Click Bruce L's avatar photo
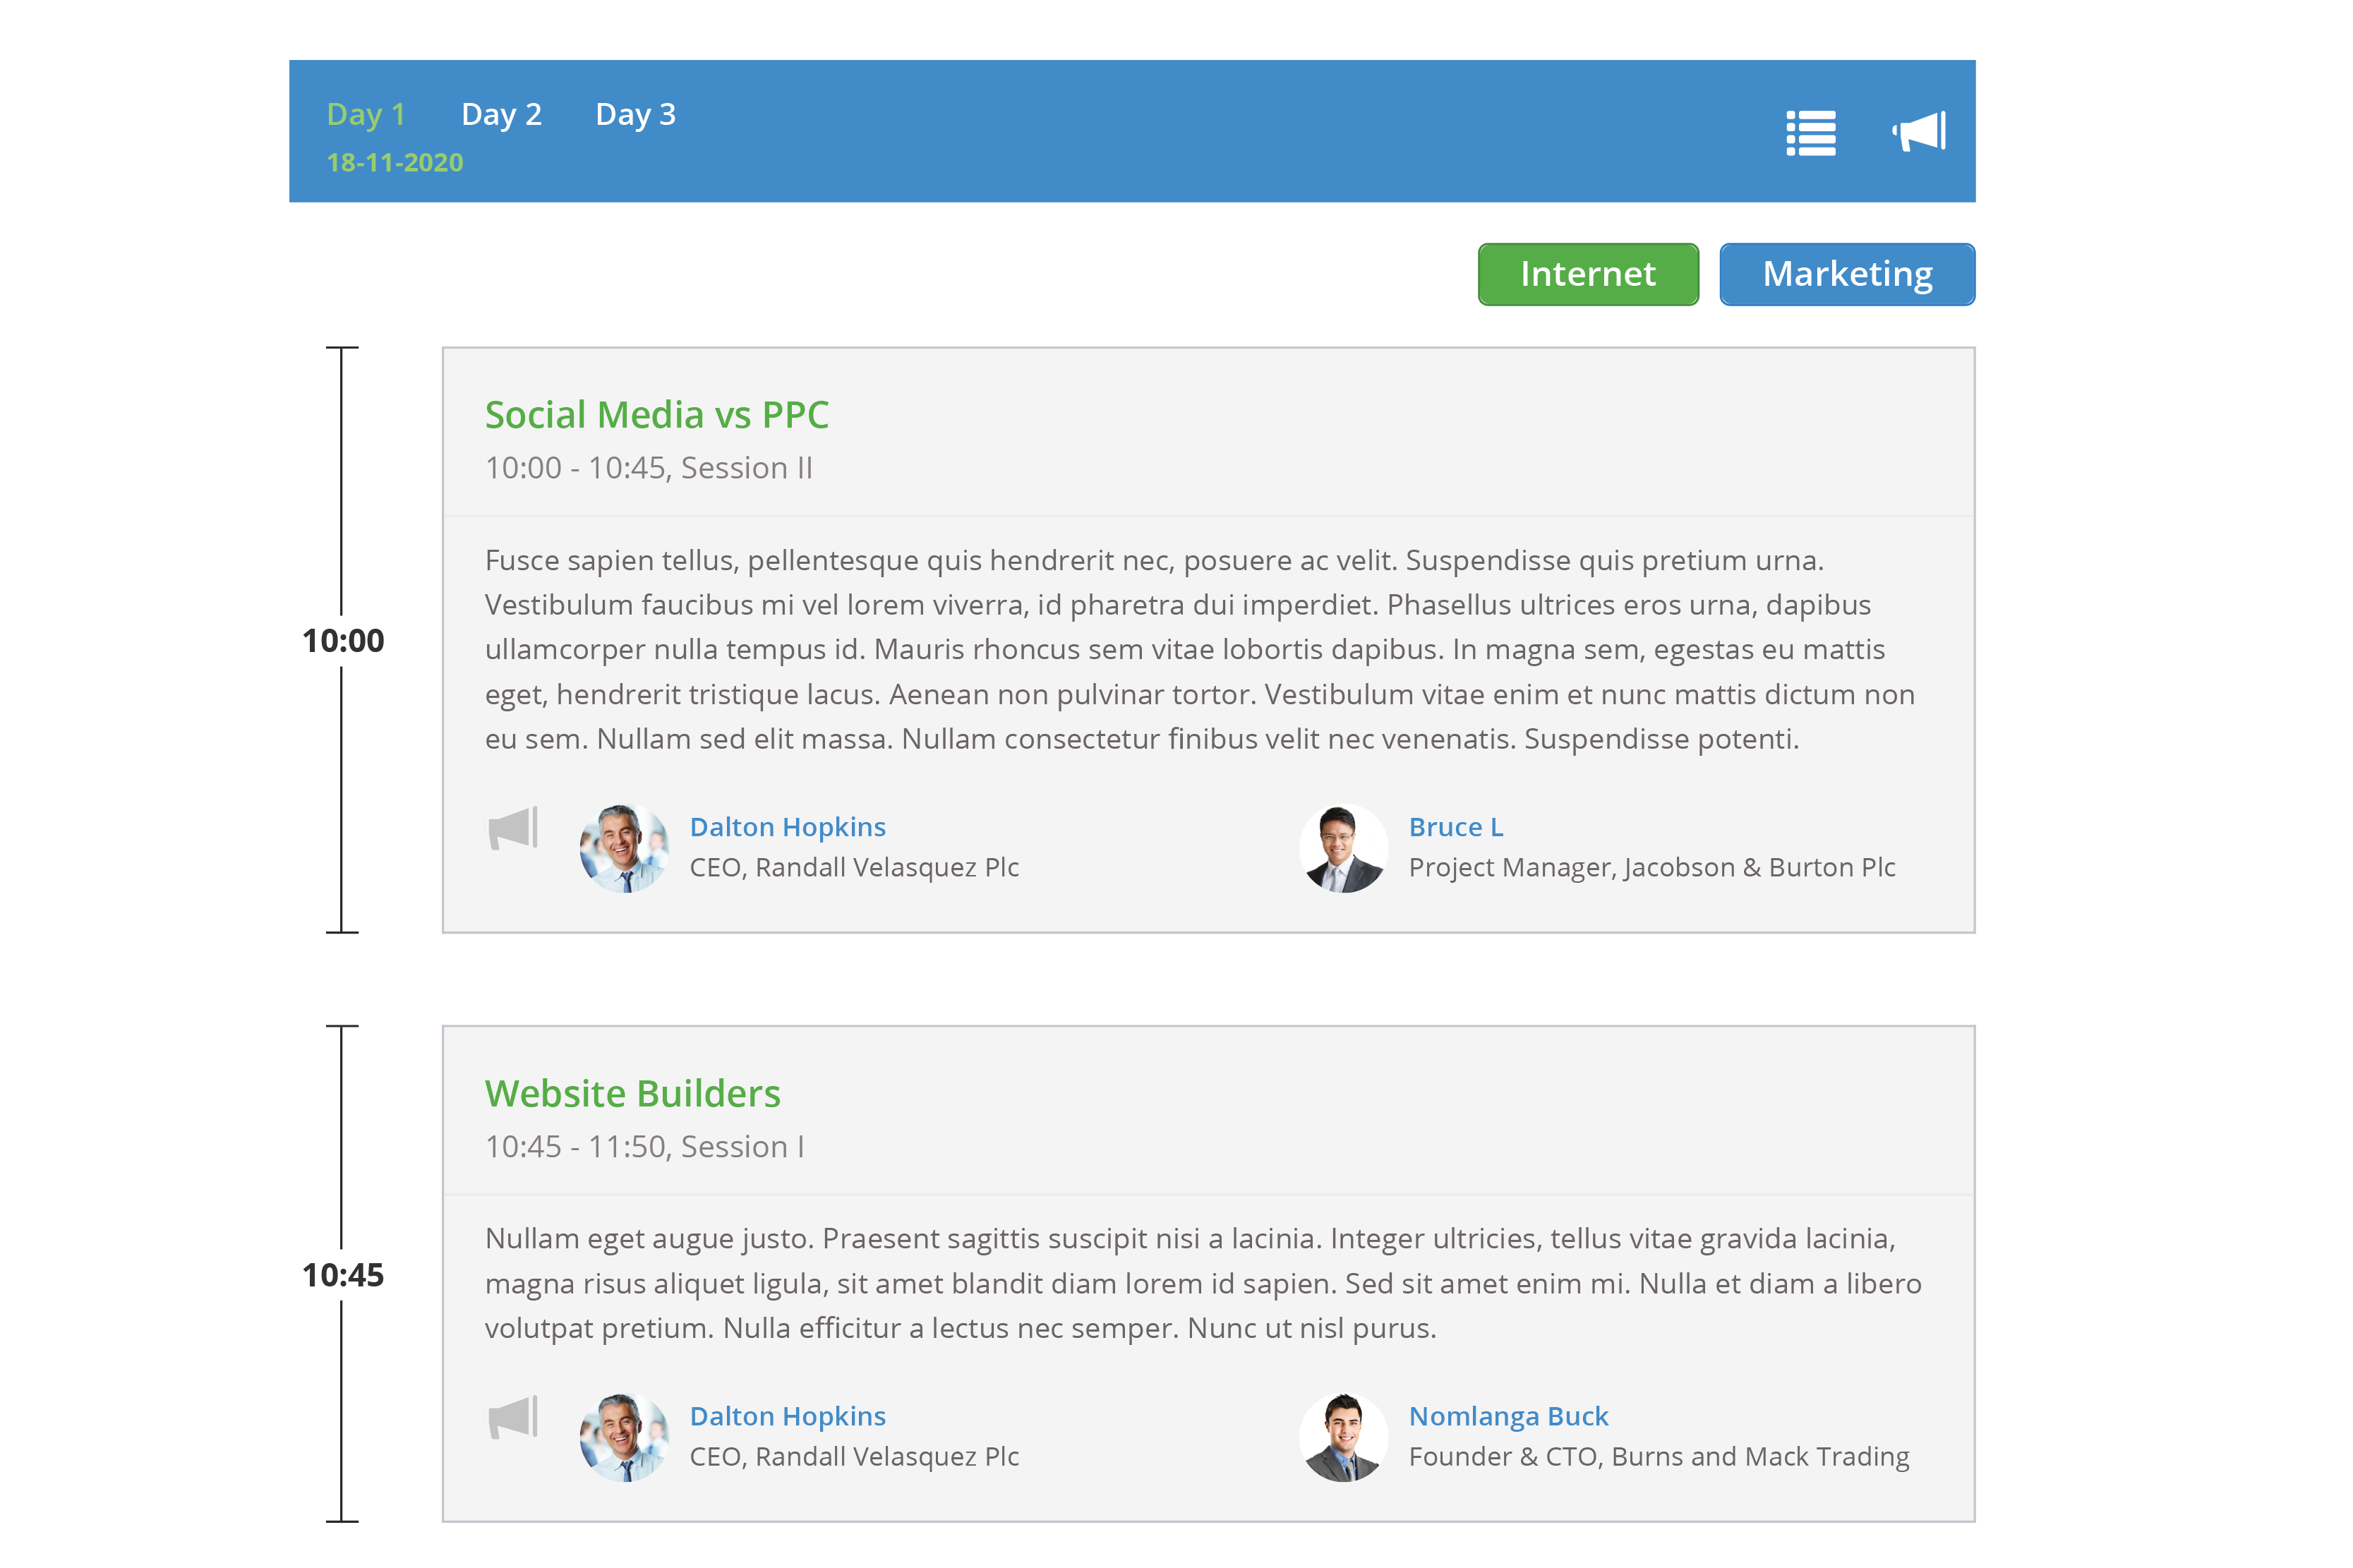The image size is (2353, 1568). pos(1343,848)
